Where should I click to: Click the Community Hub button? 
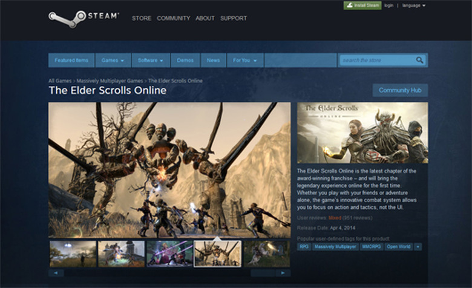[399, 90]
